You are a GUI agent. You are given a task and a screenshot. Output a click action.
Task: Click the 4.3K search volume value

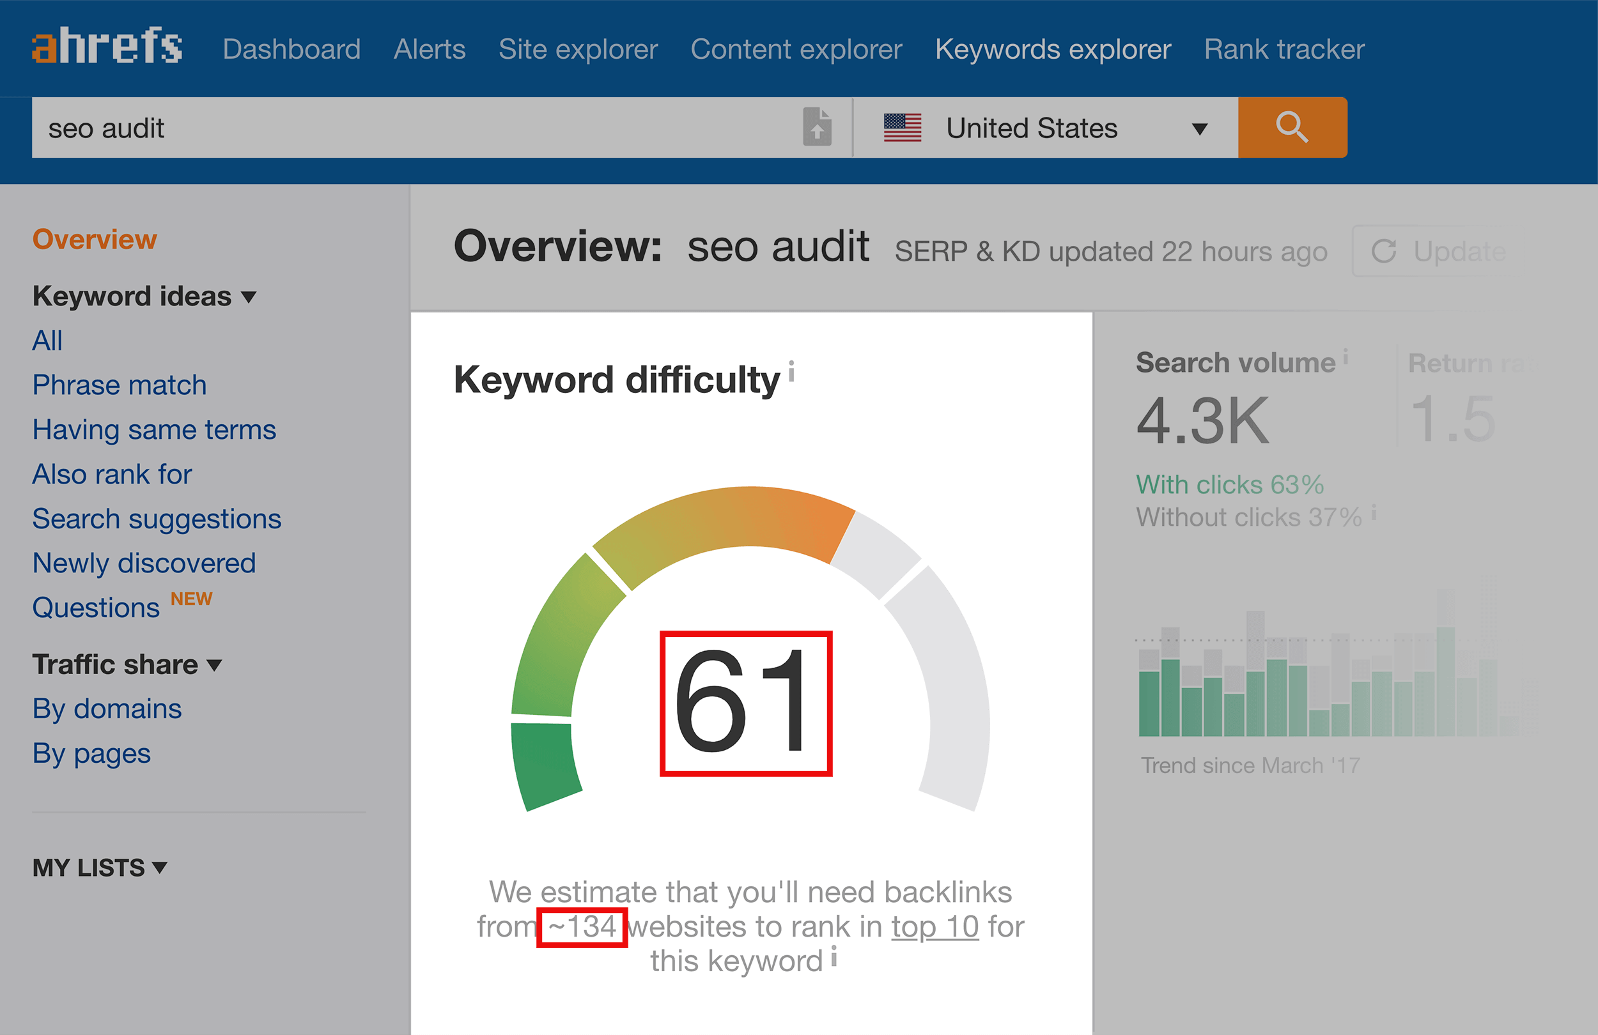point(1202,421)
